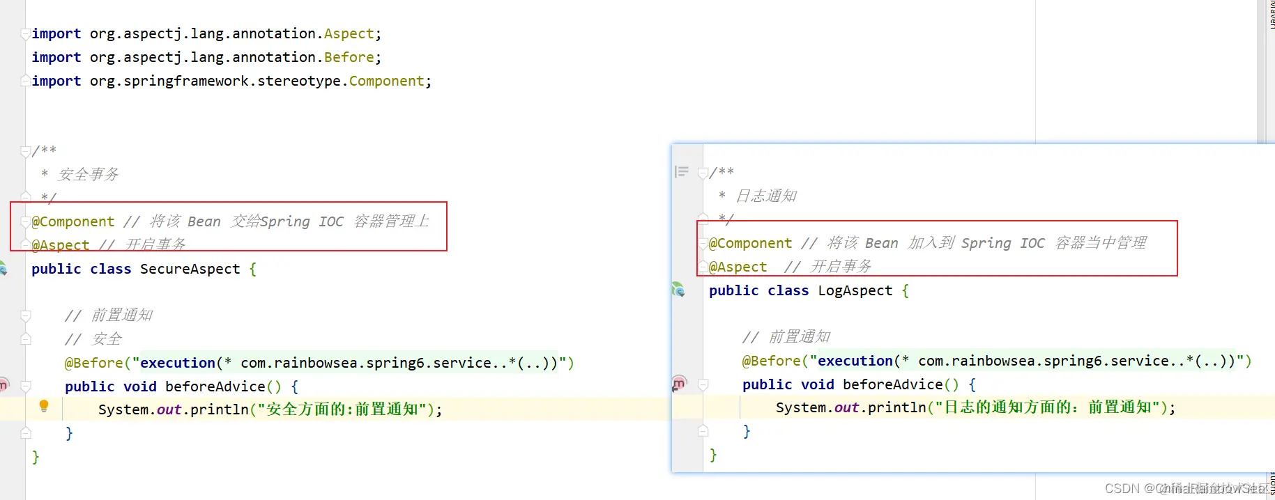The width and height of the screenshot is (1275, 500).
Task: Collapse annotations at LogAspect @Component line
Action: click(x=703, y=243)
